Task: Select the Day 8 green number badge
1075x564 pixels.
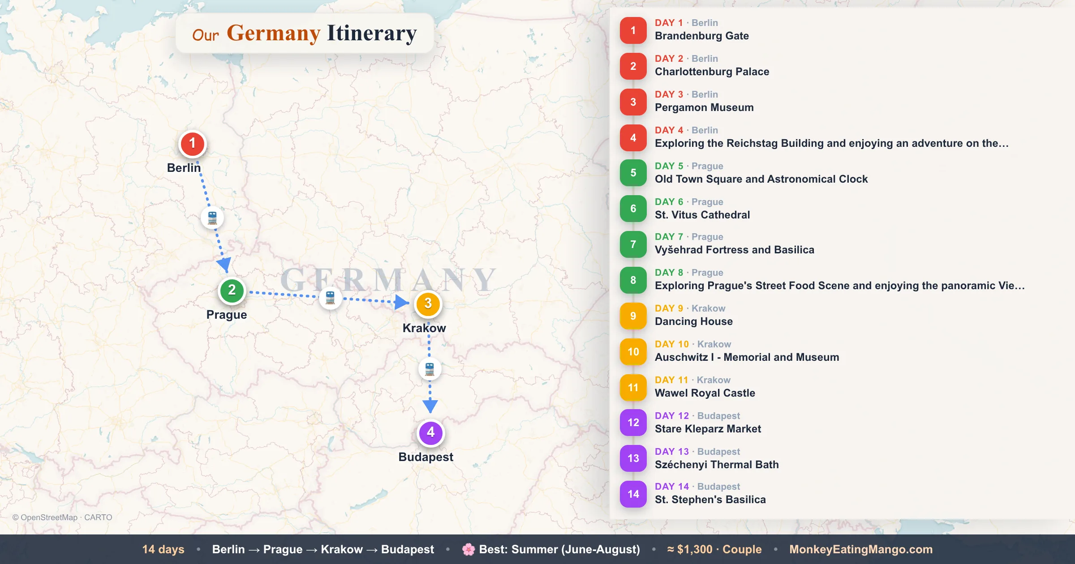Action: (633, 280)
